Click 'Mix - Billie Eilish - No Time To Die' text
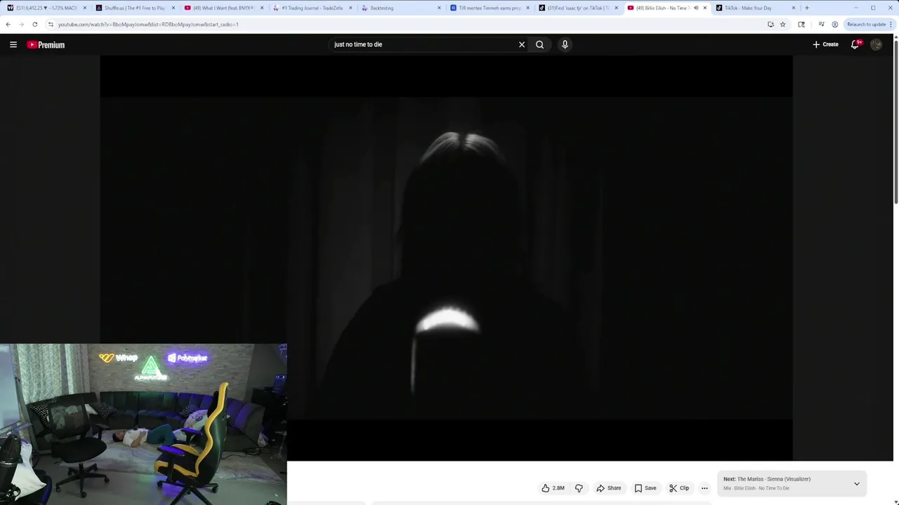899x505 pixels. tap(756, 488)
